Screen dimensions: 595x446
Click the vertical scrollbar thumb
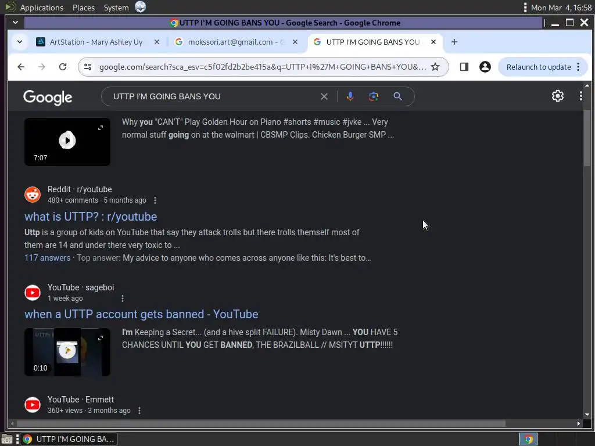pyautogui.click(x=587, y=138)
